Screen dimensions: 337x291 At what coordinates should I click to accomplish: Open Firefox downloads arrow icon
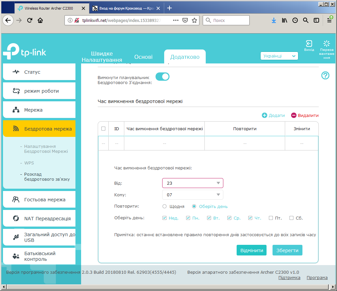pyautogui.click(x=274, y=20)
